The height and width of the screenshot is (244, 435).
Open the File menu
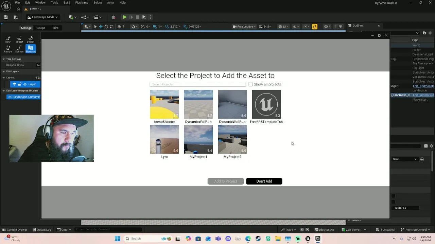pyautogui.click(x=17, y=3)
